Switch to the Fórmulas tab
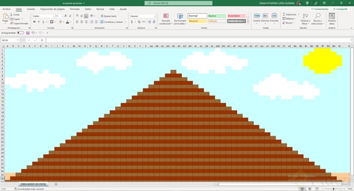The width and height of the screenshot is (354, 191). pos(75,9)
